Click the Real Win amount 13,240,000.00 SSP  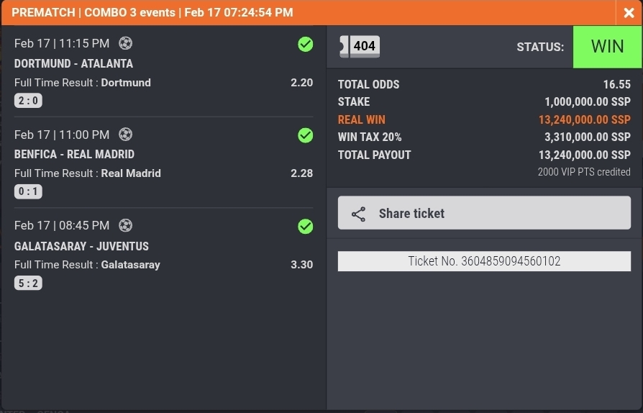point(584,120)
